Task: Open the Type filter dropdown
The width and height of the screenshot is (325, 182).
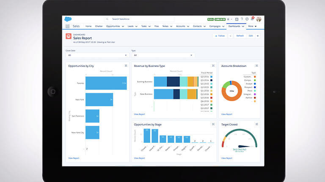Action: pyautogui.click(x=162, y=55)
